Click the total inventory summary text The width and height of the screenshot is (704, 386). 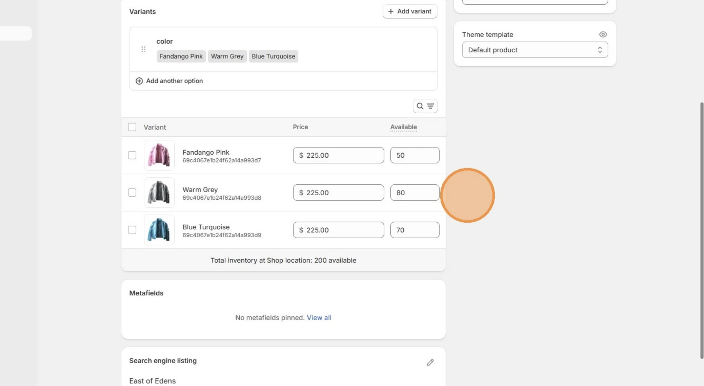[x=283, y=260]
